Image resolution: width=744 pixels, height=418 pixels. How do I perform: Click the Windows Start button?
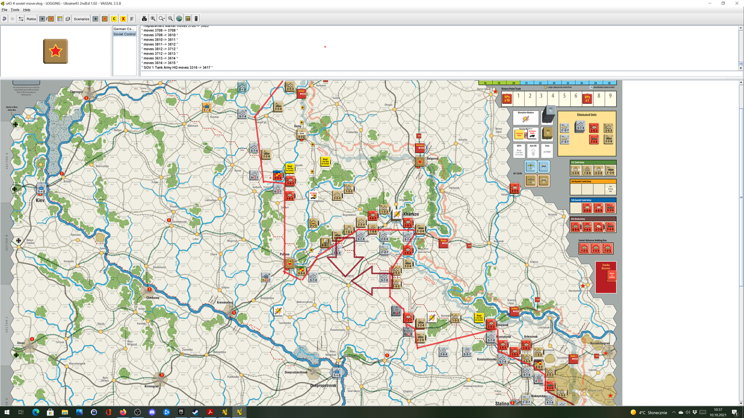point(6,412)
